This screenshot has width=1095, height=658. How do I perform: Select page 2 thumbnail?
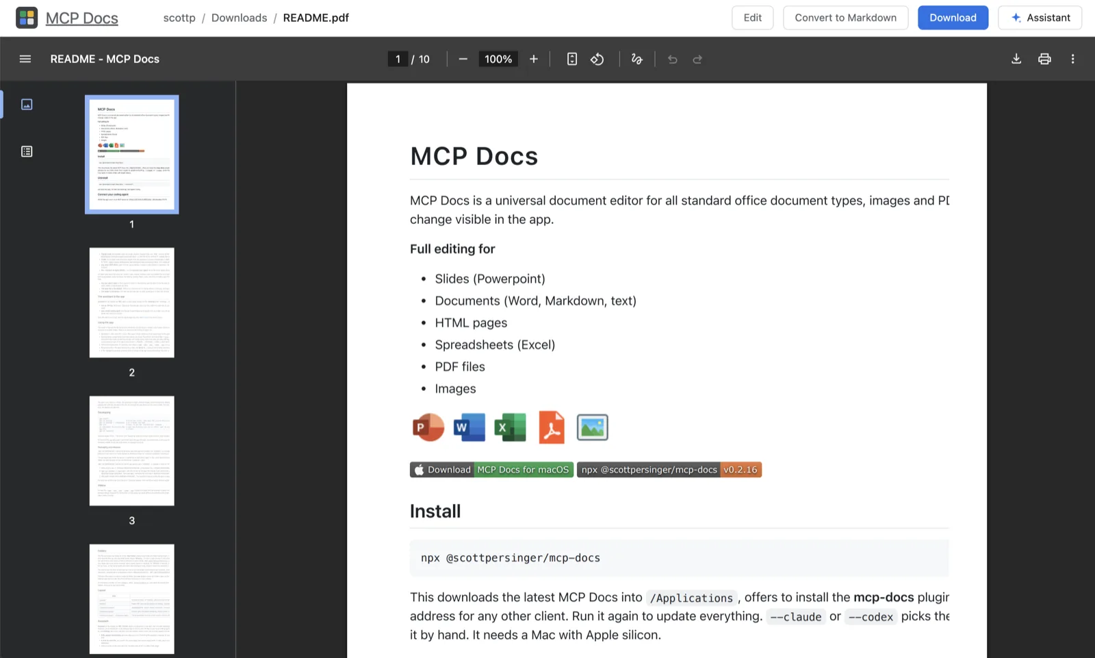coord(132,303)
